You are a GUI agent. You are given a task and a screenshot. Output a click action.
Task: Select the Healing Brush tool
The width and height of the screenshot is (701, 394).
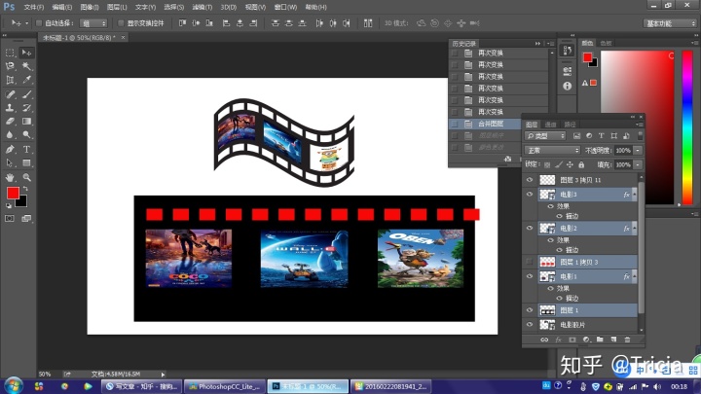pos(10,94)
